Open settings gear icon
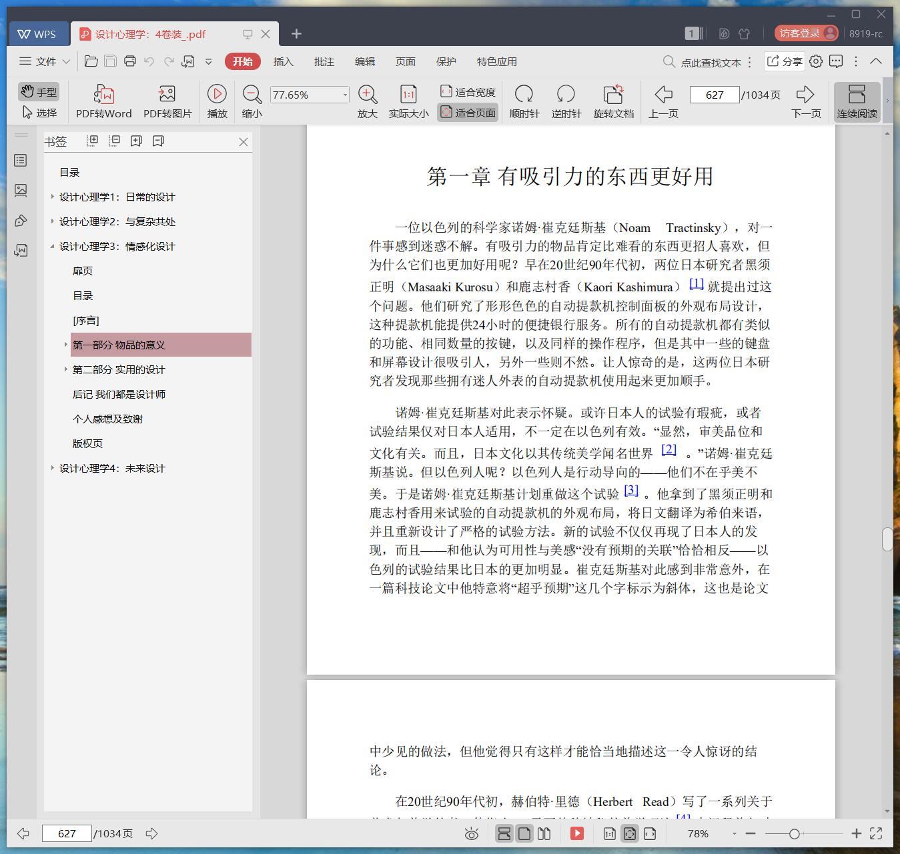This screenshot has width=900, height=854. pyautogui.click(x=815, y=61)
